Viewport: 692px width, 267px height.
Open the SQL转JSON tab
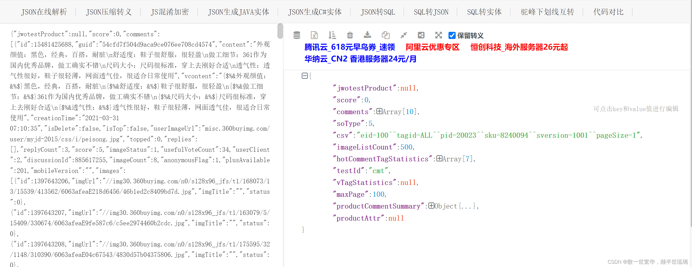coord(431,12)
